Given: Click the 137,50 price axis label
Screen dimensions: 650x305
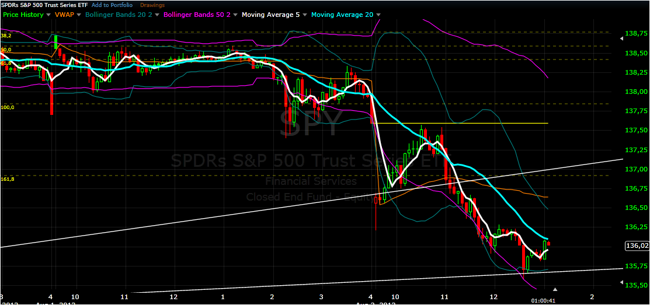Looking at the screenshot, I should coord(637,131).
